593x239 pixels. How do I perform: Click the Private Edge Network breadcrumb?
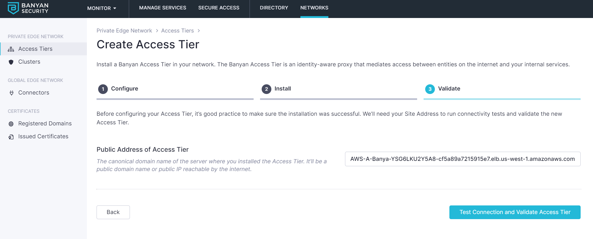click(x=124, y=31)
